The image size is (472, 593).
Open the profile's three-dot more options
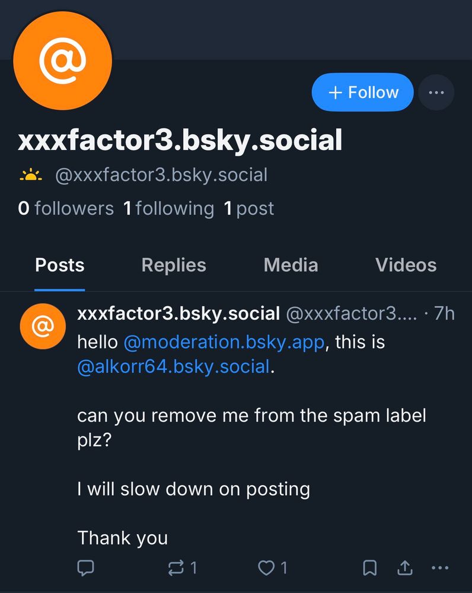coord(436,93)
